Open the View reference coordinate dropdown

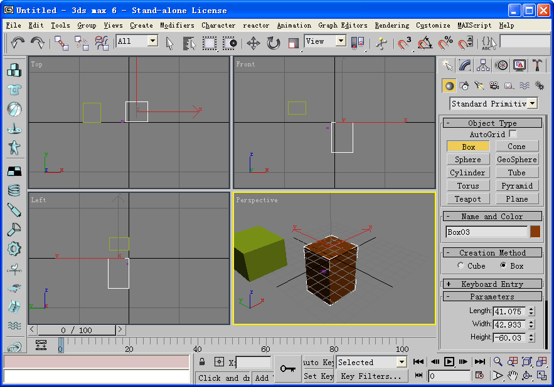coord(325,41)
